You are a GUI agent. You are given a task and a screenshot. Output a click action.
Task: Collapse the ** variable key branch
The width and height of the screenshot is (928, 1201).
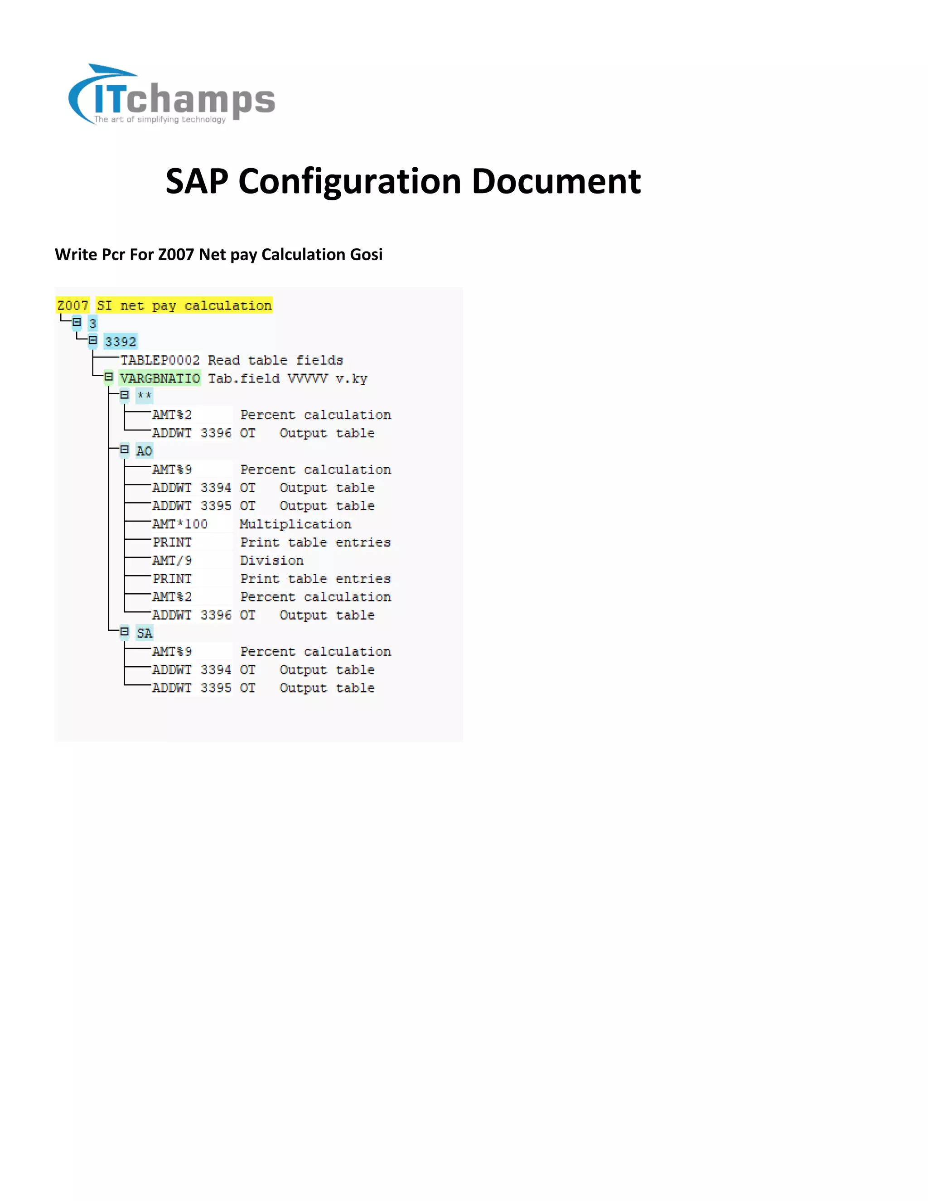(x=125, y=395)
